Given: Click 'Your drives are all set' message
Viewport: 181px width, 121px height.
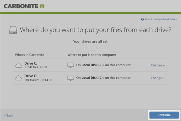Looking at the screenshot, I should coord(90,41).
